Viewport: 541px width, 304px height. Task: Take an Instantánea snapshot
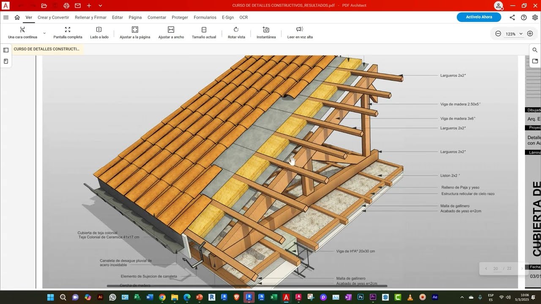tap(266, 33)
